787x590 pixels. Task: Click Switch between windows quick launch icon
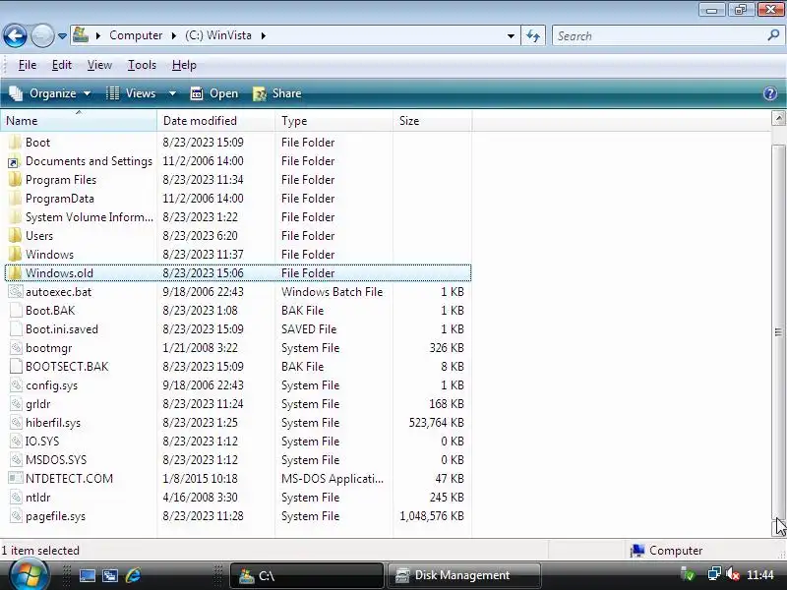click(110, 575)
